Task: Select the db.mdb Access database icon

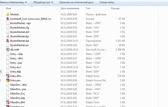Action: pyautogui.click(x=8, y=49)
